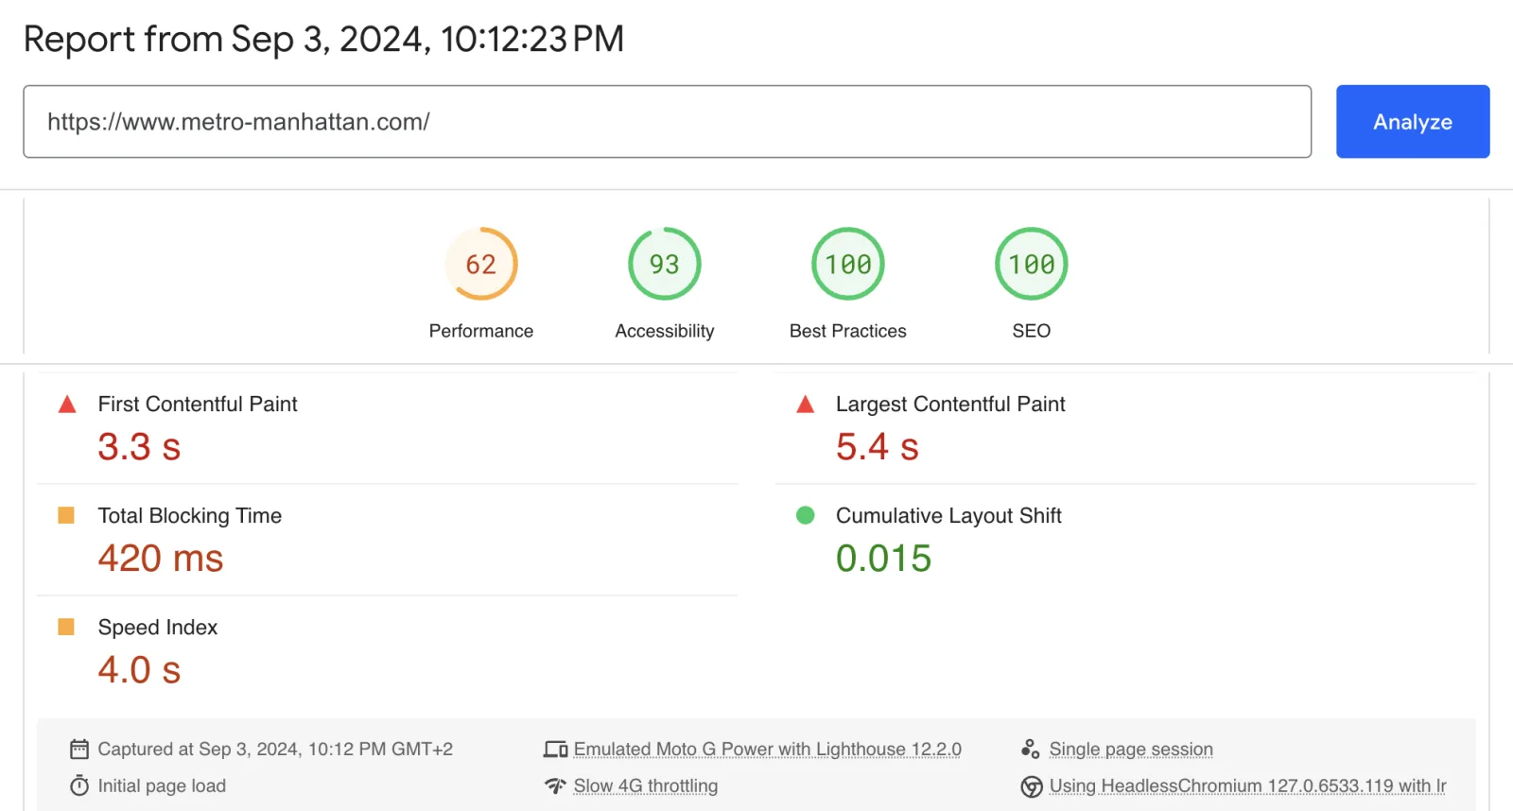Click the 0.015 metric value
Screen dimensions: 1513x811
click(884, 558)
